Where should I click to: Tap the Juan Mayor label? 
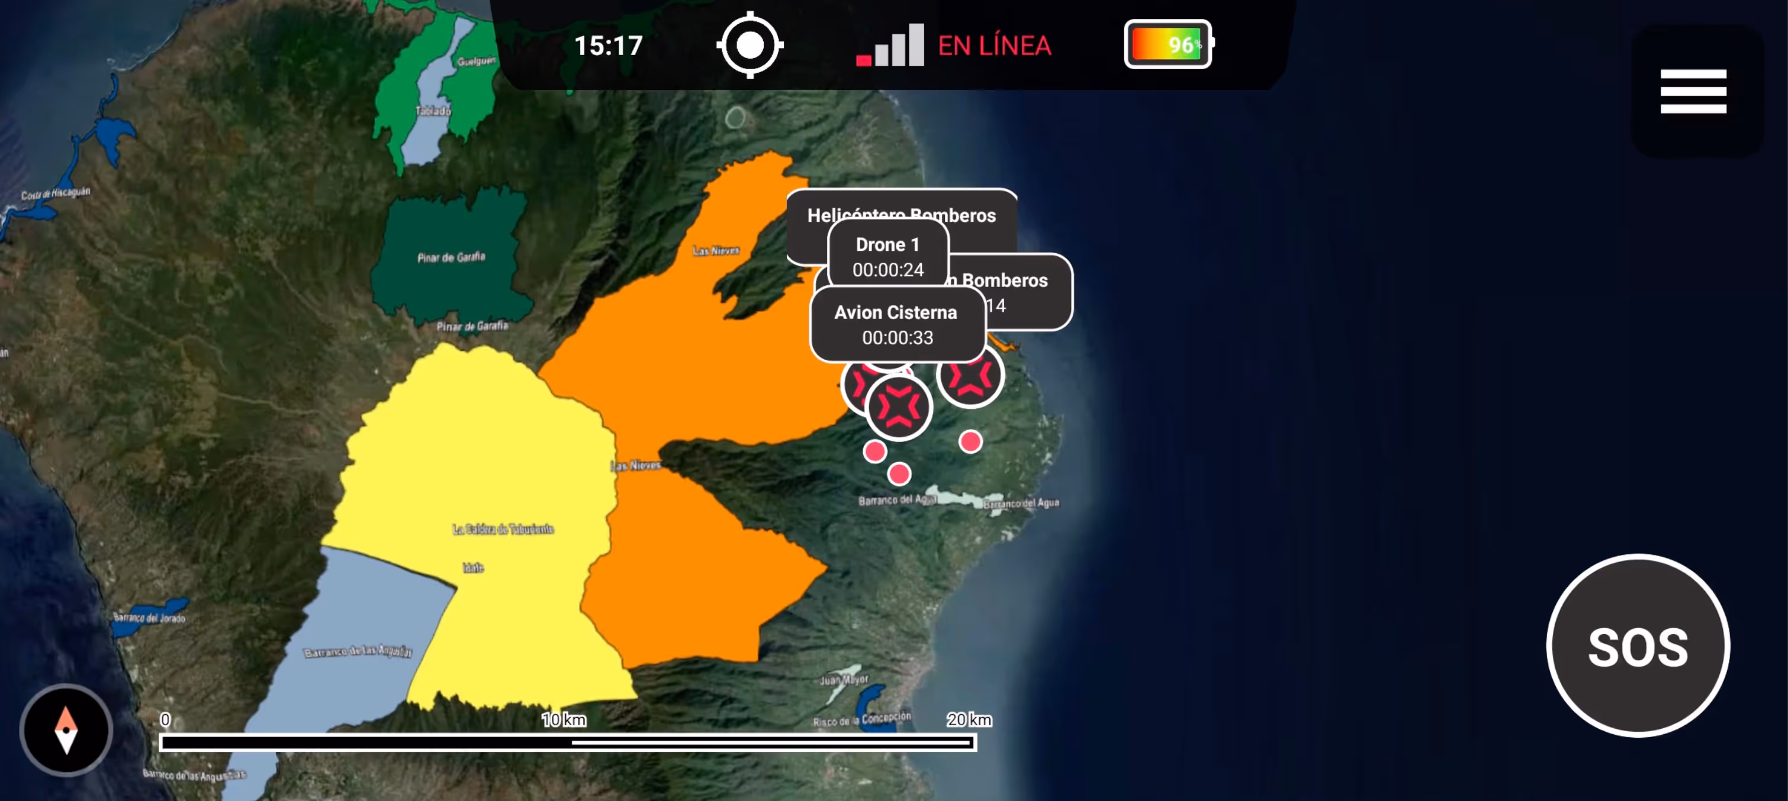click(x=843, y=679)
